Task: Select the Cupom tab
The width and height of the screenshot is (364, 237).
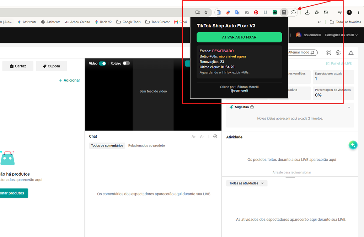Action: 51,66
